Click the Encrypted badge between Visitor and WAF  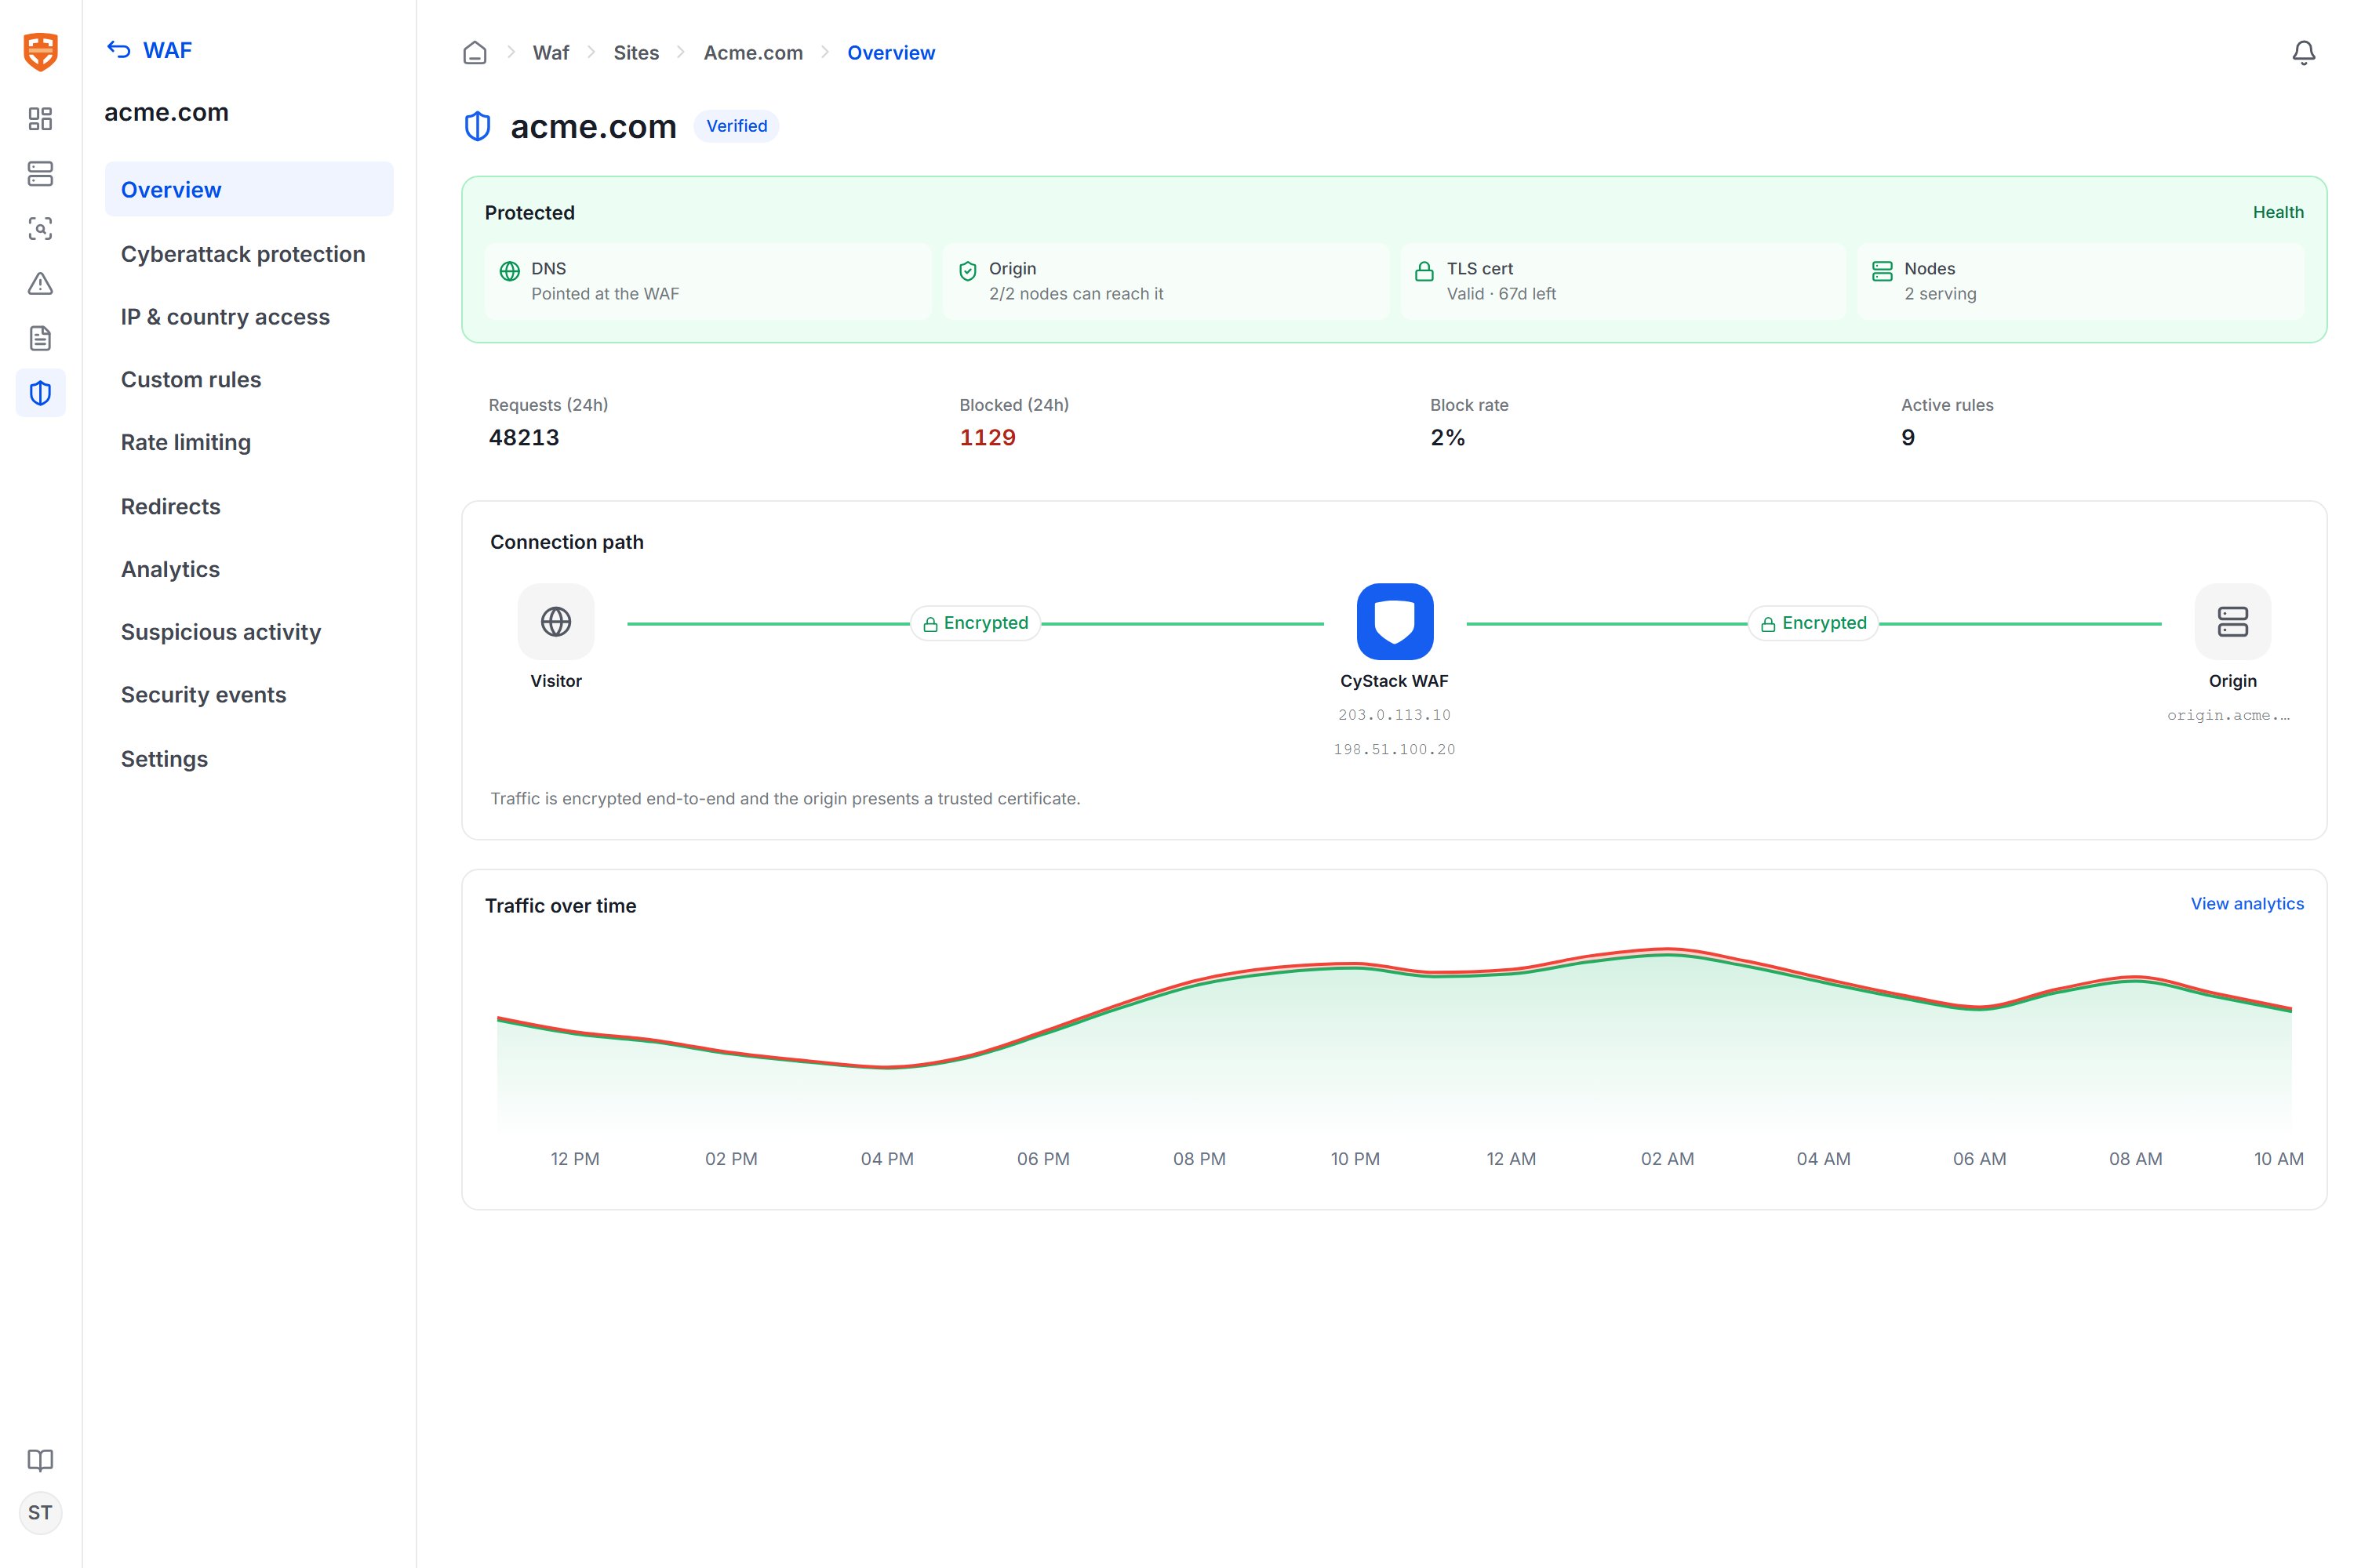[976, 623]
